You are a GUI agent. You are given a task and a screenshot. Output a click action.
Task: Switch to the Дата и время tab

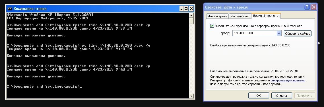tap(217, 16)
